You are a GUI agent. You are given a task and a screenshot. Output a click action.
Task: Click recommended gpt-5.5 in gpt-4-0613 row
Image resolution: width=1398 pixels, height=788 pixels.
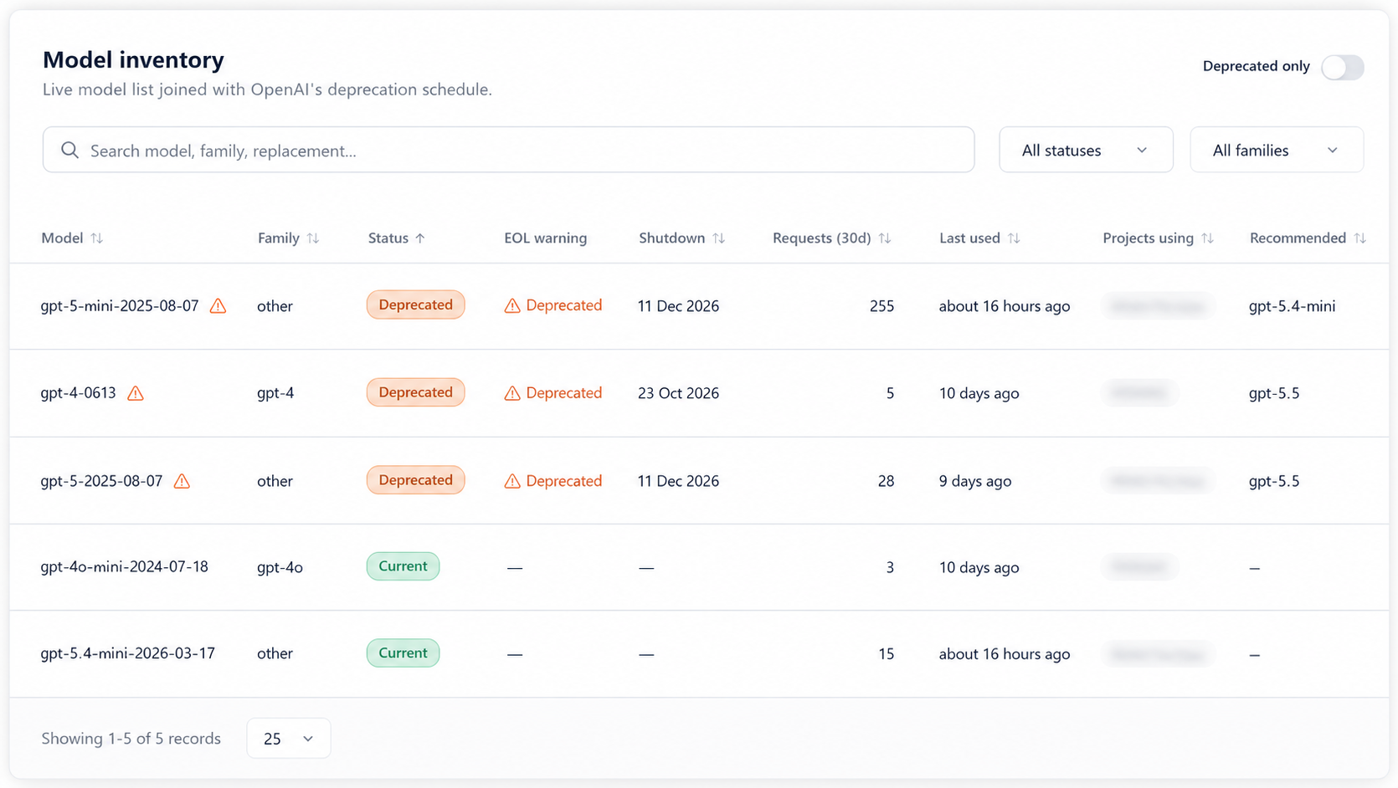[1274, 393]
